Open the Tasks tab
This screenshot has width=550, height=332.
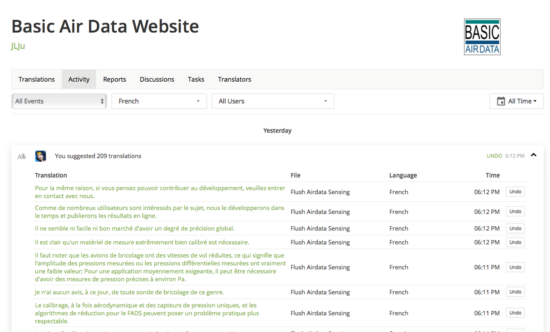point(196,79)
